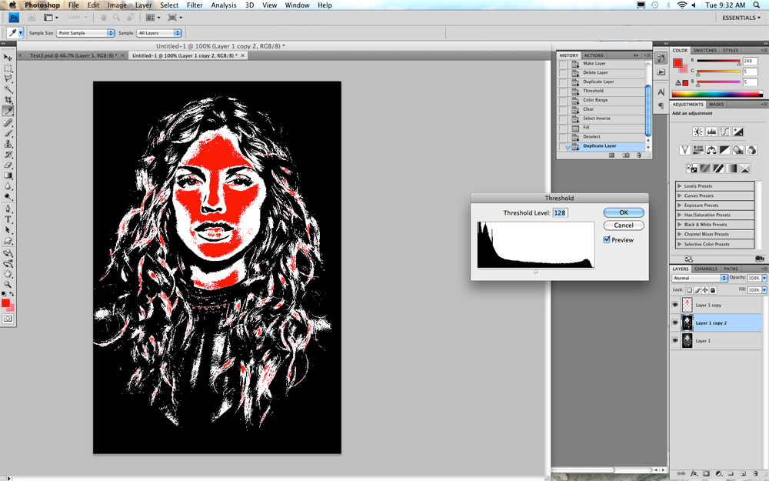769x481 pixels.
Task: Add a Brightness/Contrast adjustment
Action: pos(698,132)
